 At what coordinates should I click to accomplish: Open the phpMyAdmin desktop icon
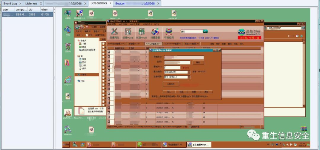click(x=68, y=114)
